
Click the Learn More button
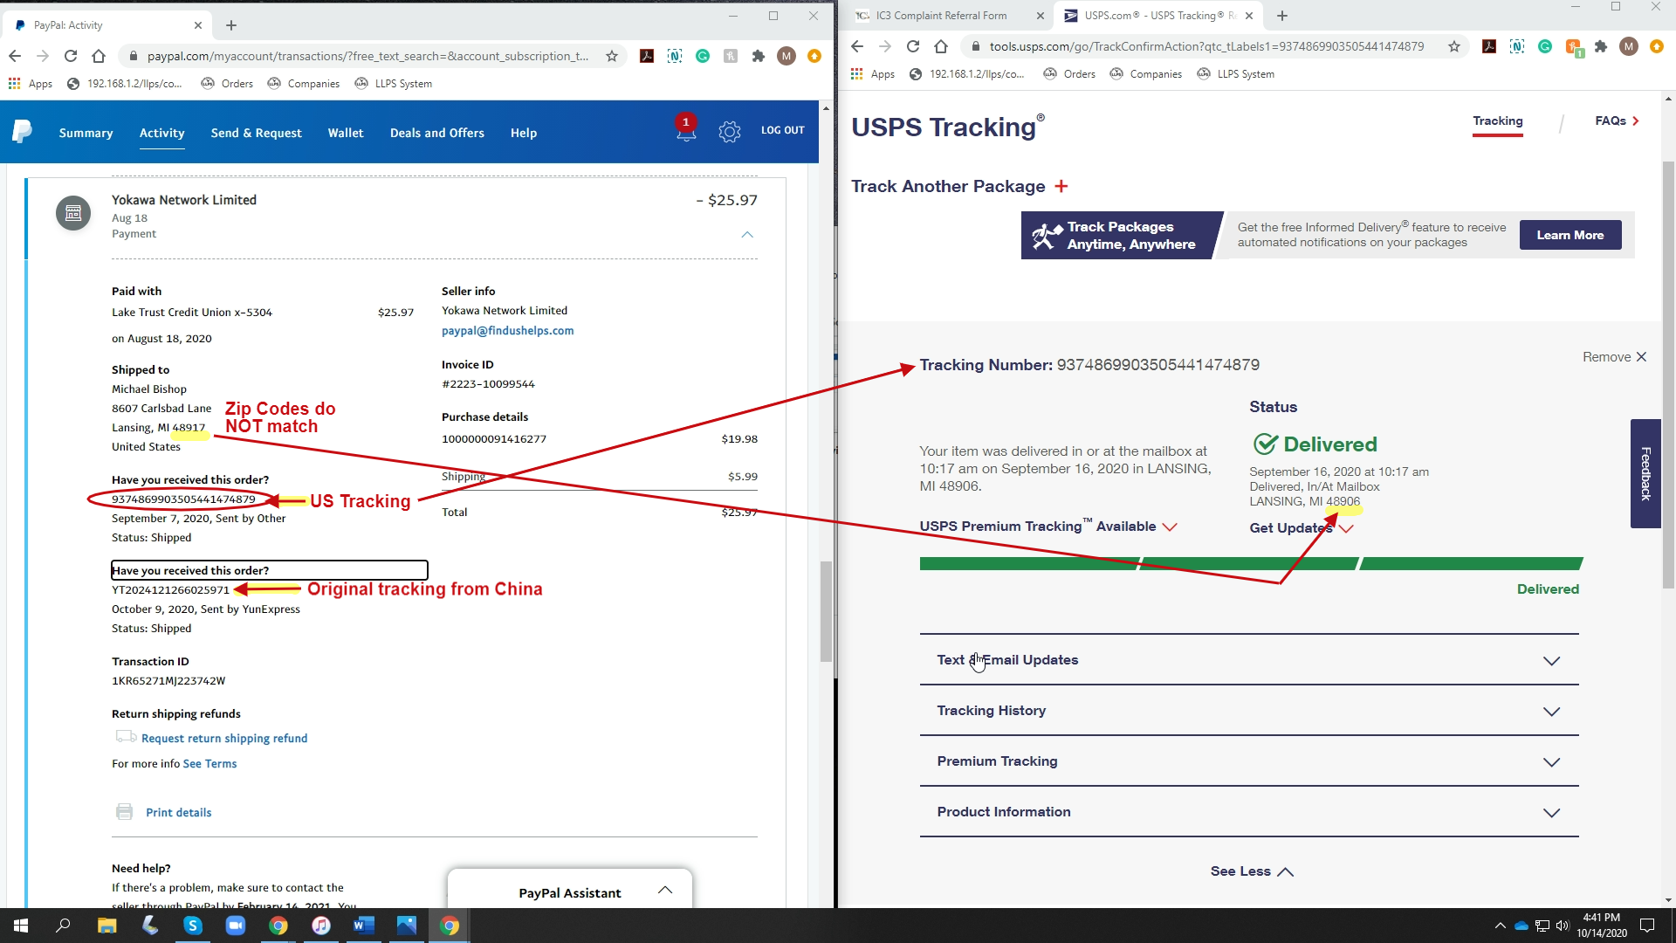(1570, 235)
